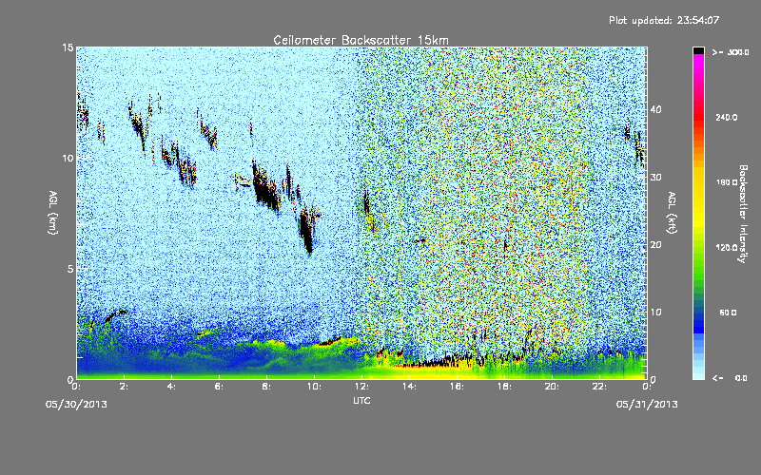
Task: Click the black cirrus cloud streak near 10 UTC
Action: (306, 230)
